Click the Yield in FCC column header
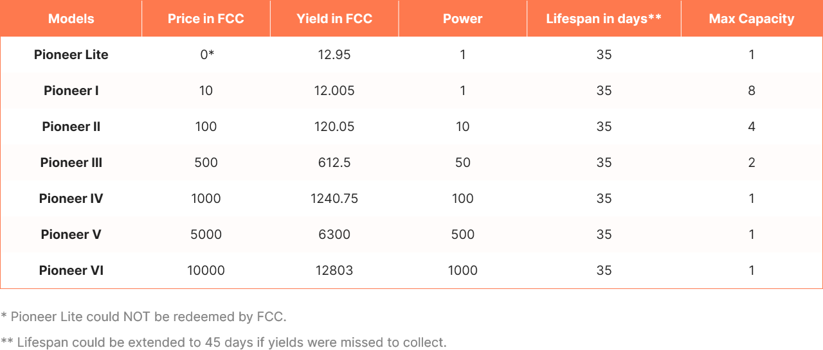Image resolution: width=823 pixels, height=350 pixels. click(334, 19)
